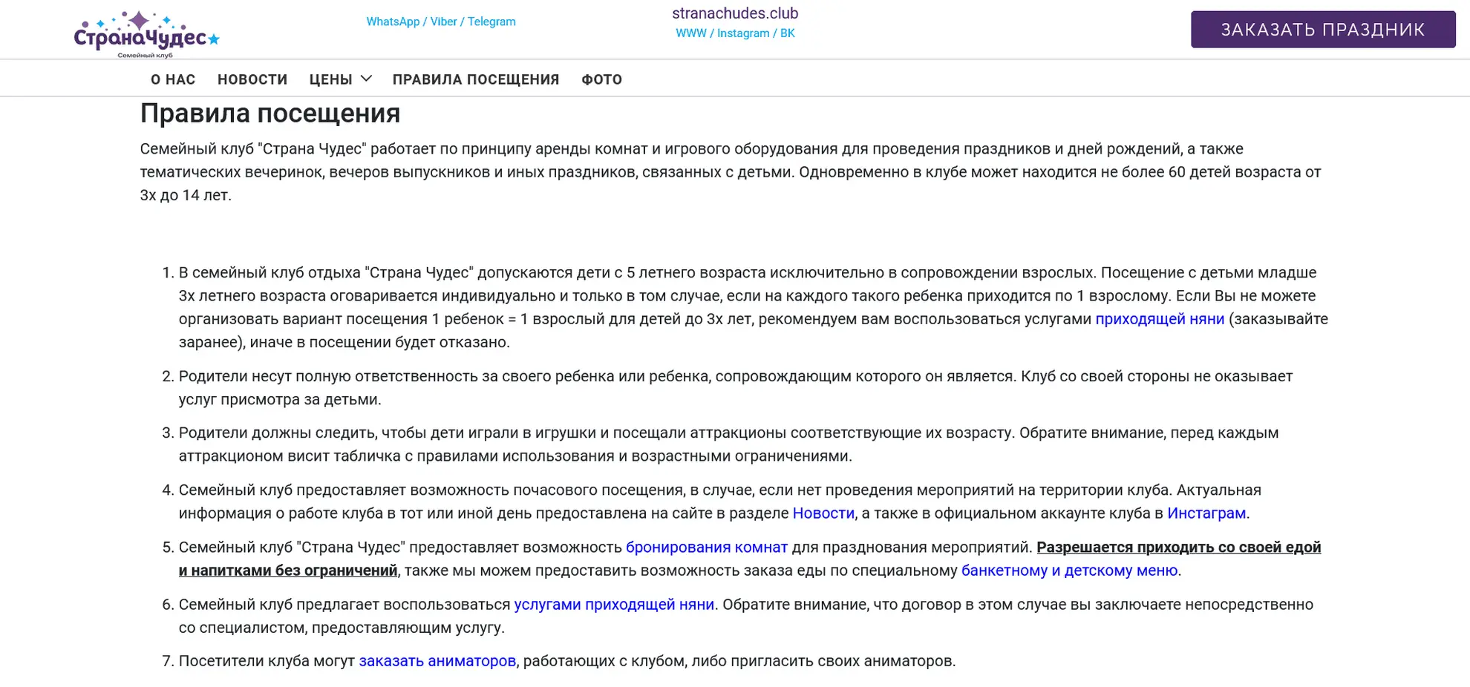Follow the Инстаграм link in rule 4
The width and height of the screenshot is (1470, 687).
(1206, 513)
